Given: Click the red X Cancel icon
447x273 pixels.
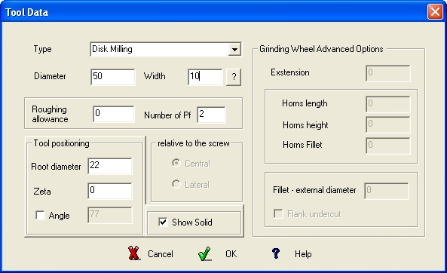Looking at the screenshot, I should pyautogui.click(x=133, y=253).
